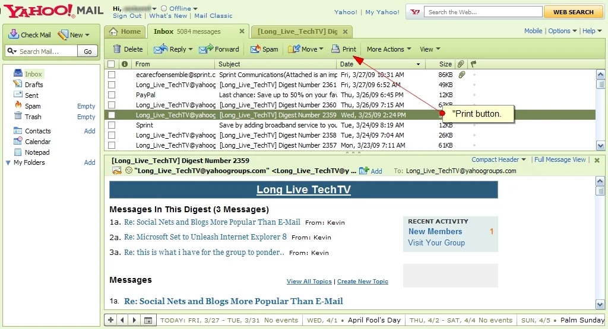Go to next dates in calendar bar
The height and width of the screenshot is (329, 608).
click(135, 320)
